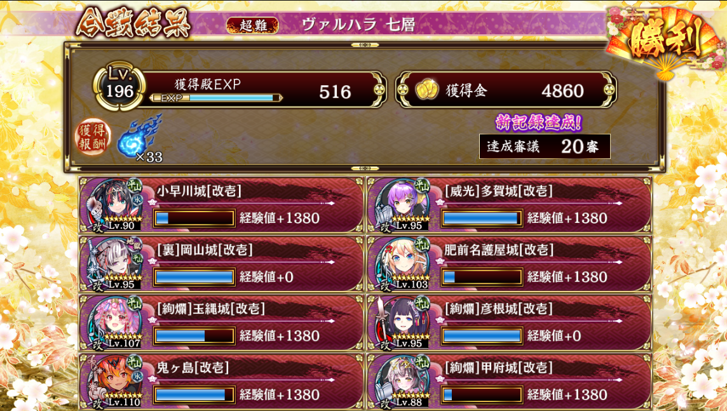Click the 超難 difficulty badge

(253, 25)
